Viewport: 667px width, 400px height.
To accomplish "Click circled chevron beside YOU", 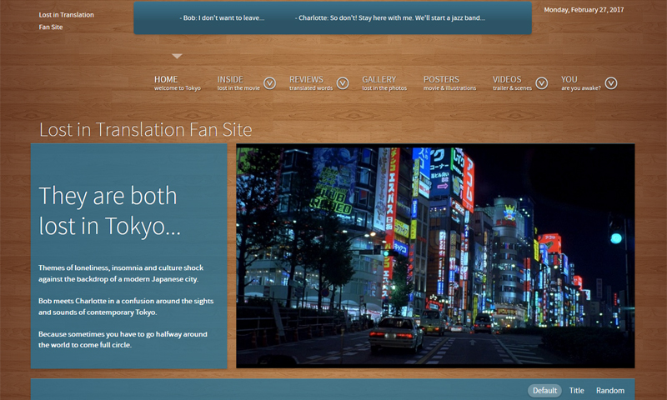I will (611, 83).
